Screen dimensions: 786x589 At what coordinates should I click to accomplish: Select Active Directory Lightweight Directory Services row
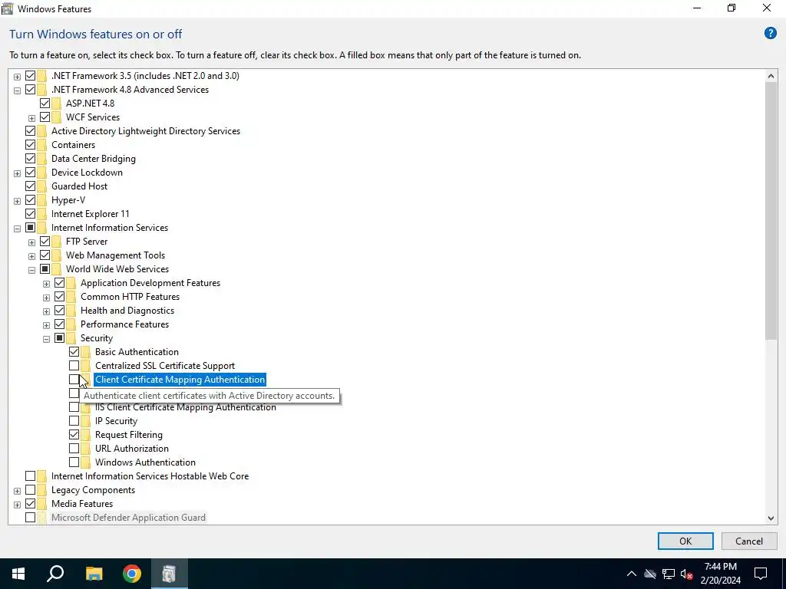pos(145,130)
